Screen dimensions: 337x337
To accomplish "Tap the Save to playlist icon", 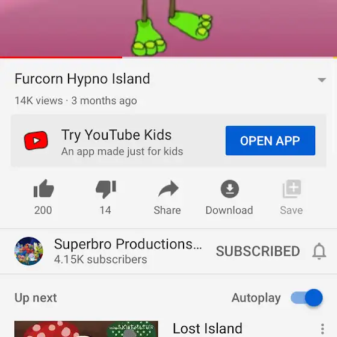I will [292, 189].
